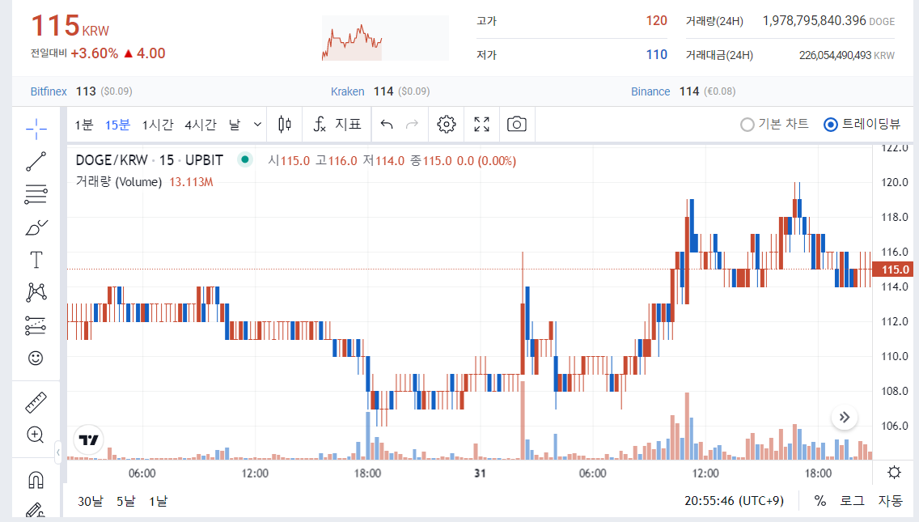Click the volume value 13.113M
Screen dimensions: 919x522
click(191, 182)
